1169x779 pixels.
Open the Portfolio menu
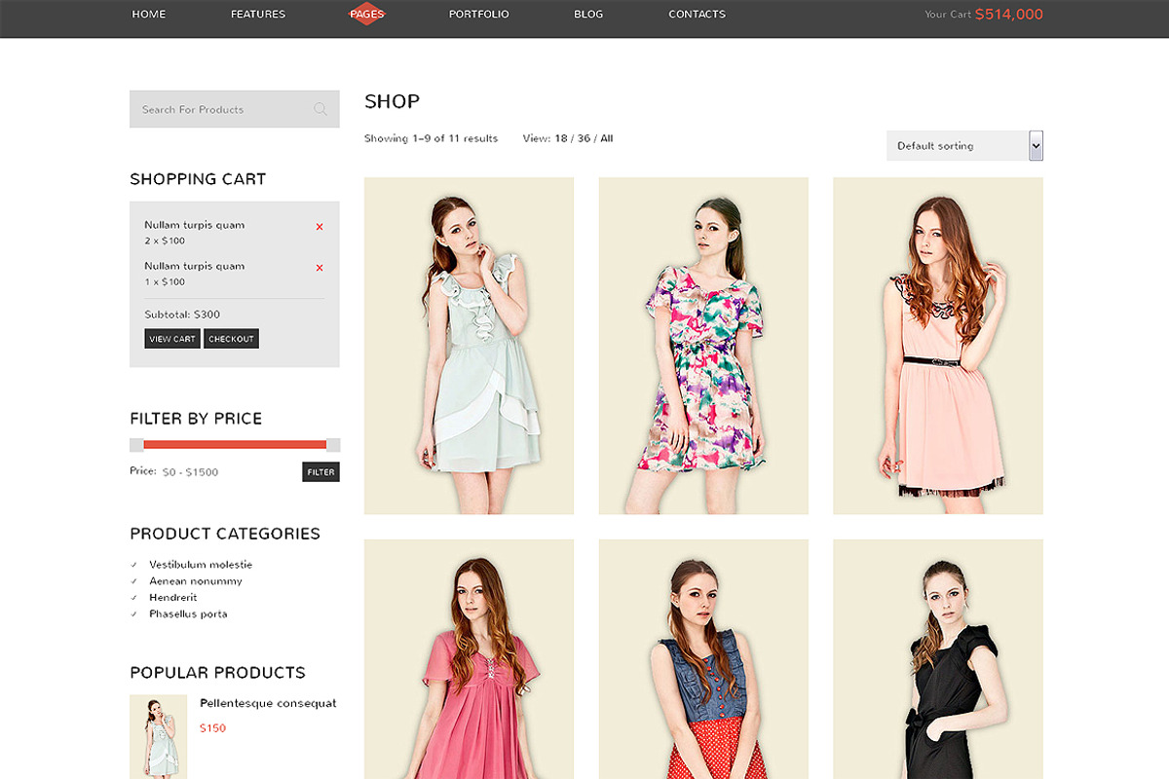point(478,15)
